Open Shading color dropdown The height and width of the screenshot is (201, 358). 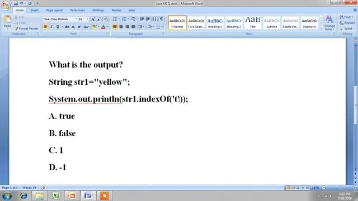coord(153,27)
